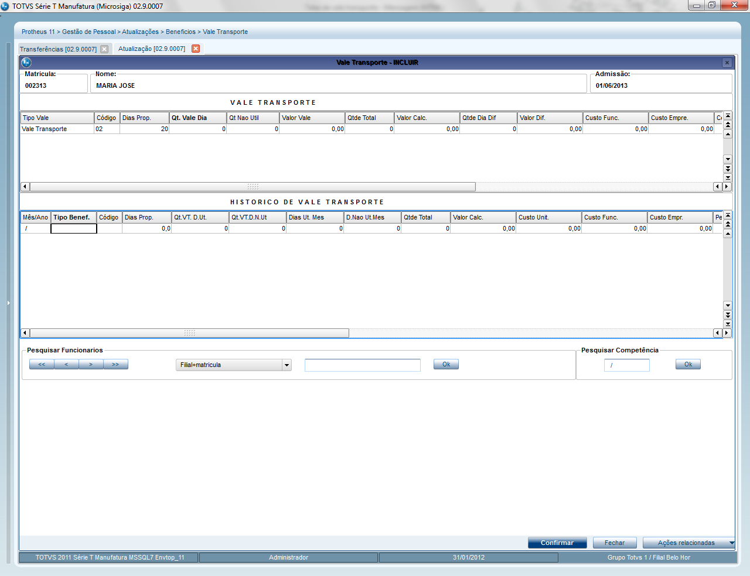Page down in the Historico grid
The height and width of the screenshot is (576, 750).
pos(728,315)
